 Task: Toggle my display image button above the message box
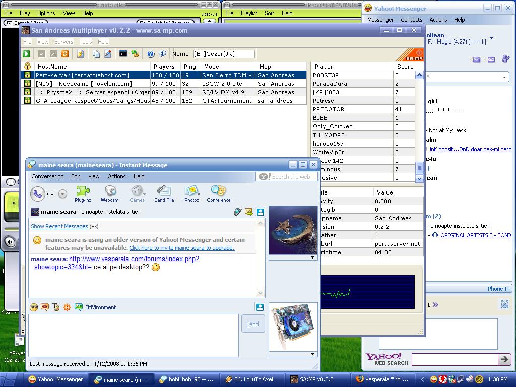point(260,307)
